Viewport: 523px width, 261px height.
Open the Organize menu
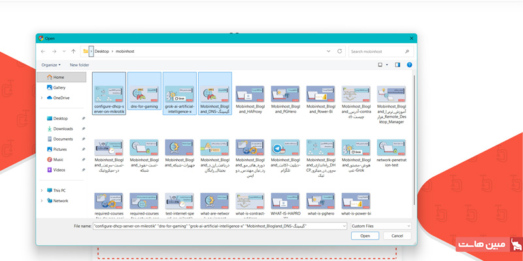(x=50, y=65)
